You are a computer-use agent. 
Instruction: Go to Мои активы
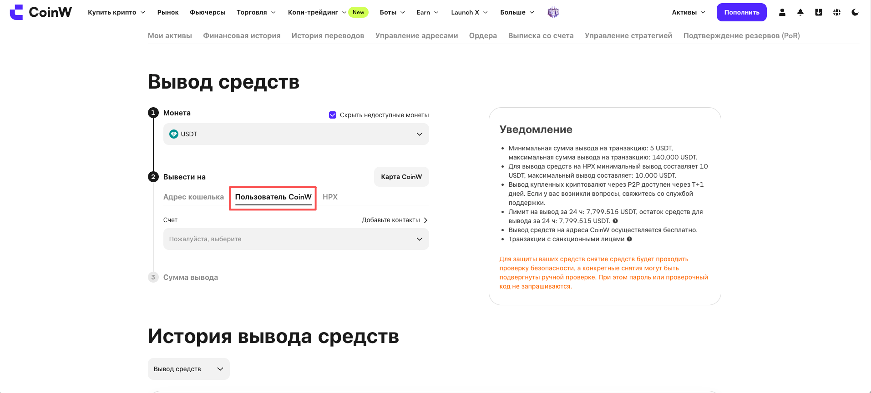170,35
